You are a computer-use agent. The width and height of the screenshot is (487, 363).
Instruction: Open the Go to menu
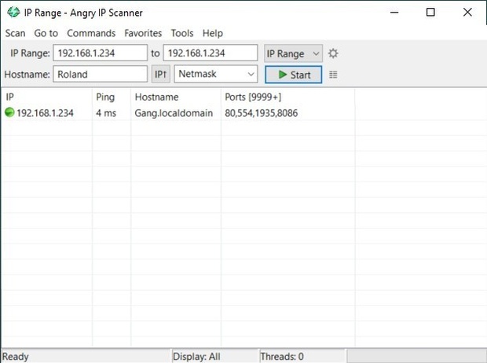click(46, 33)
